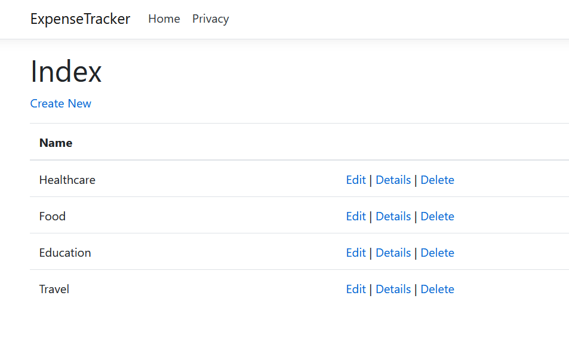Click the Travel name cell
569x363 pixels.
click(54, 290)
